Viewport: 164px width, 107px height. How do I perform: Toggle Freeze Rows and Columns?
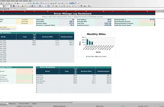[72, 3]
